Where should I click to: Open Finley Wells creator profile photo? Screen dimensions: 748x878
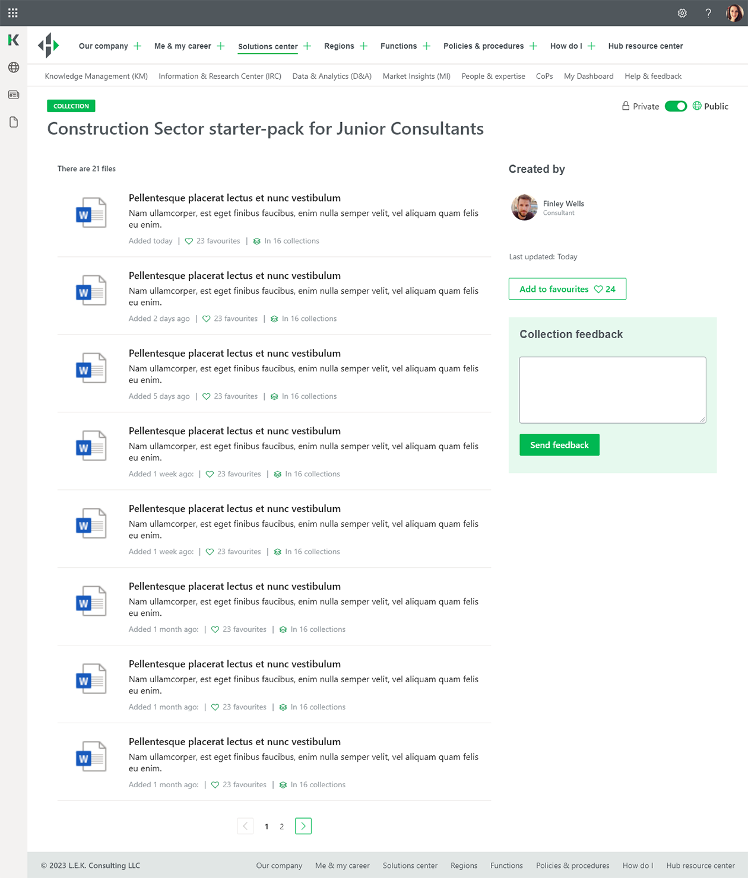tap(524, 207)
